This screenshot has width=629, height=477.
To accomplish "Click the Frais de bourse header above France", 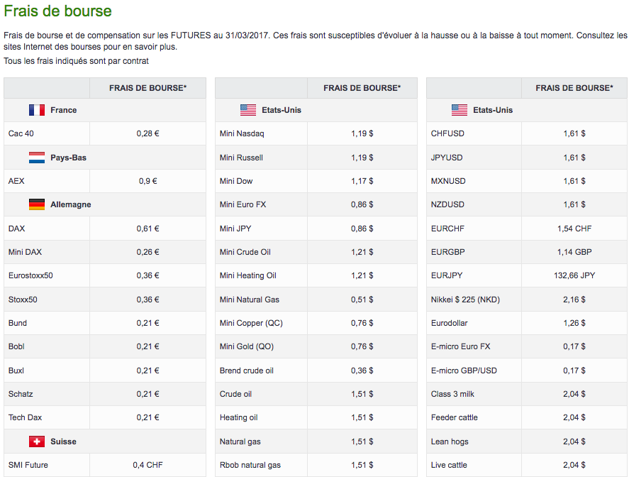I will pyautogui.click(x=147, y=88).
